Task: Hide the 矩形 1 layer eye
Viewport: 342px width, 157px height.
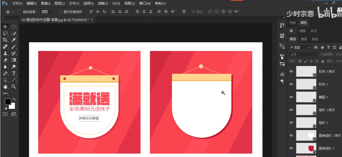Action: 291,123
